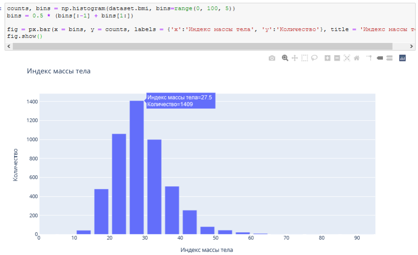Activate Lasso Select tool
This screenshot has width=418, height=255.
tap(314, 58)
